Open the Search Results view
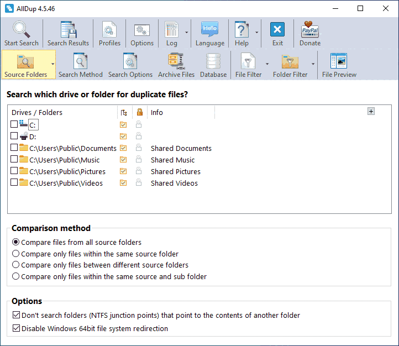 click(68, 30)
